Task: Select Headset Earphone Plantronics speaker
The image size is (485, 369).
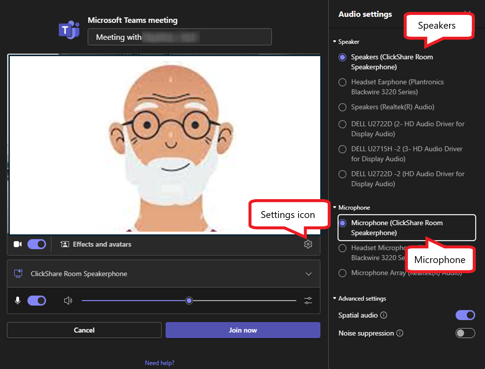Action: click(x=342, y=82)
